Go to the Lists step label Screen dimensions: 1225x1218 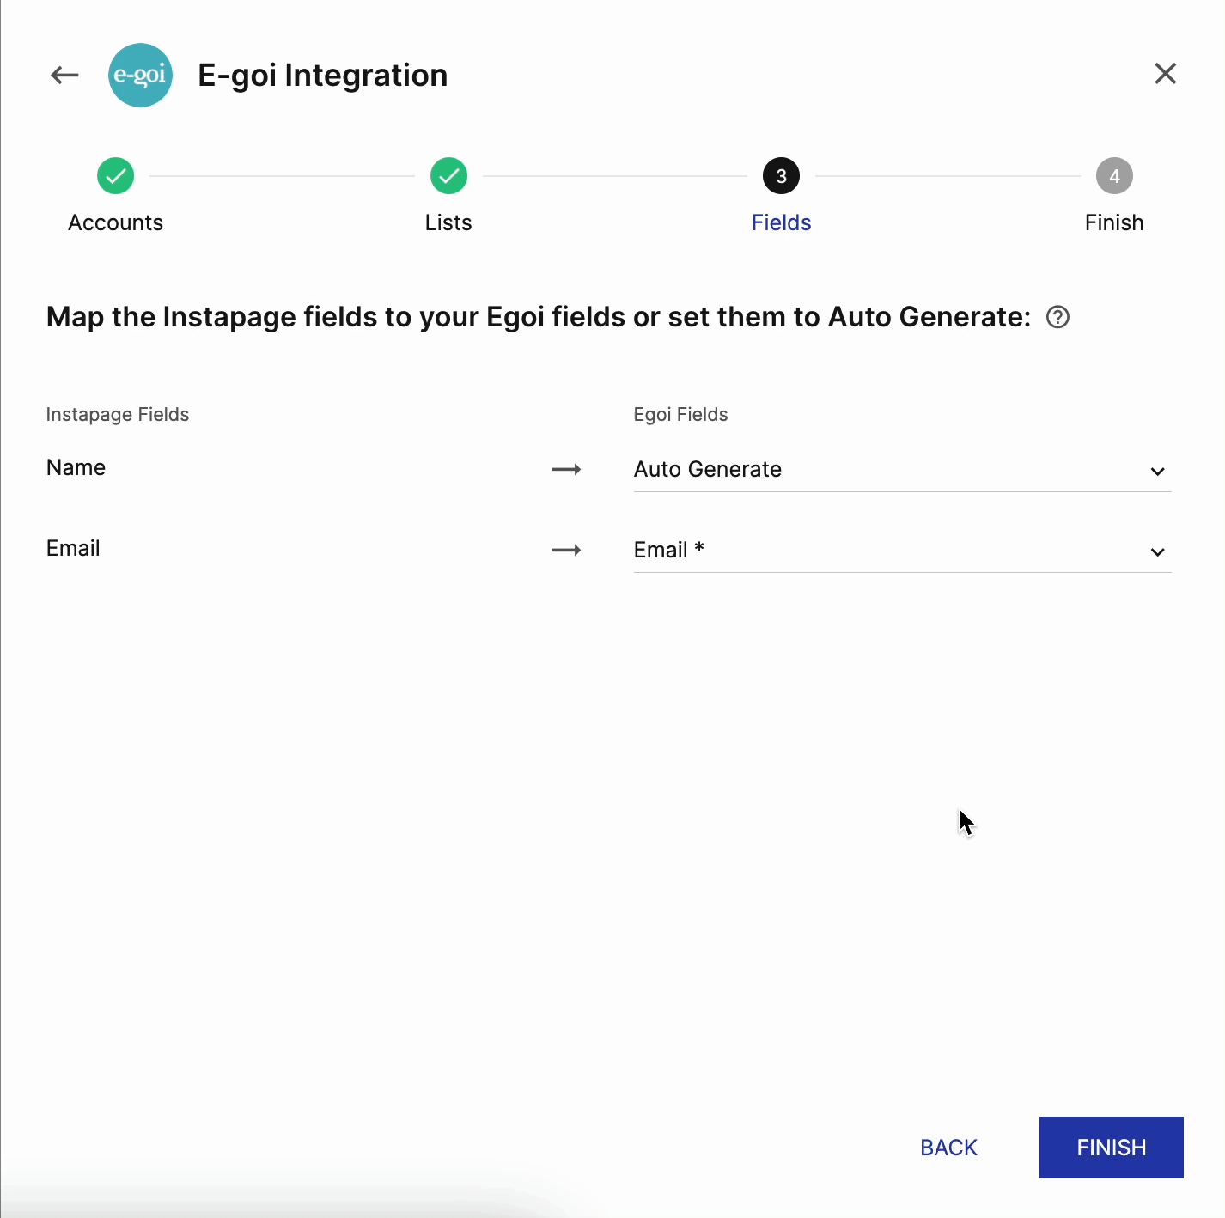448,222
